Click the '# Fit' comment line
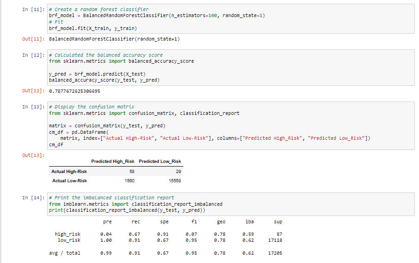 pos(56,22)
